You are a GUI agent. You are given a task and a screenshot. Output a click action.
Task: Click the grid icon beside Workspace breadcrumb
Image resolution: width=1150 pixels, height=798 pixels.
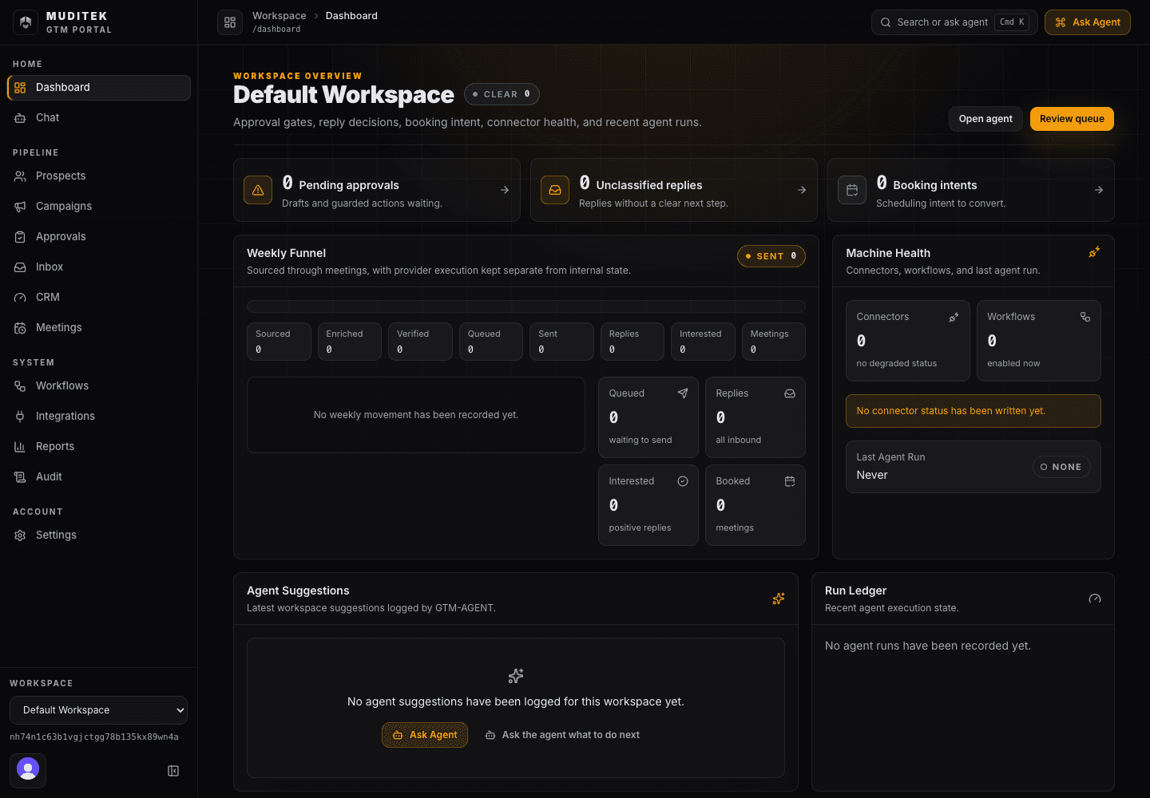(x=230, y=22)
